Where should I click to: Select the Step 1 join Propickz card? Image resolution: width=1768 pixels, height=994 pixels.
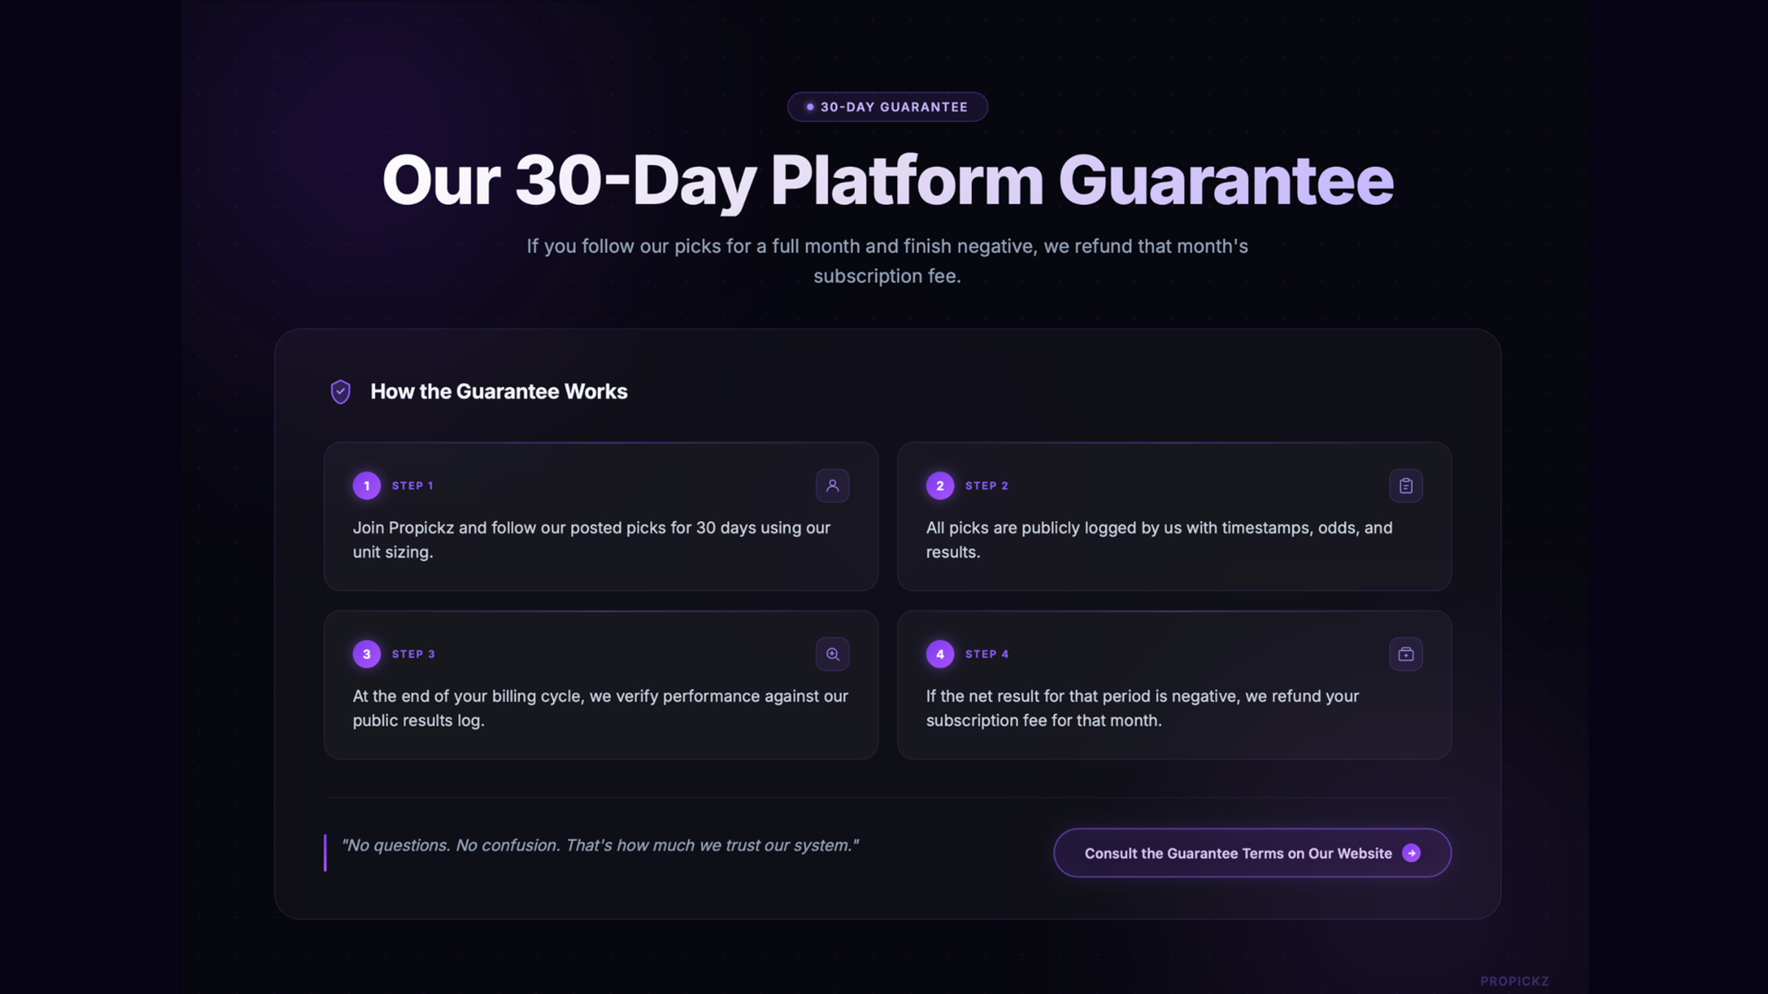click(x=601, y=516)
